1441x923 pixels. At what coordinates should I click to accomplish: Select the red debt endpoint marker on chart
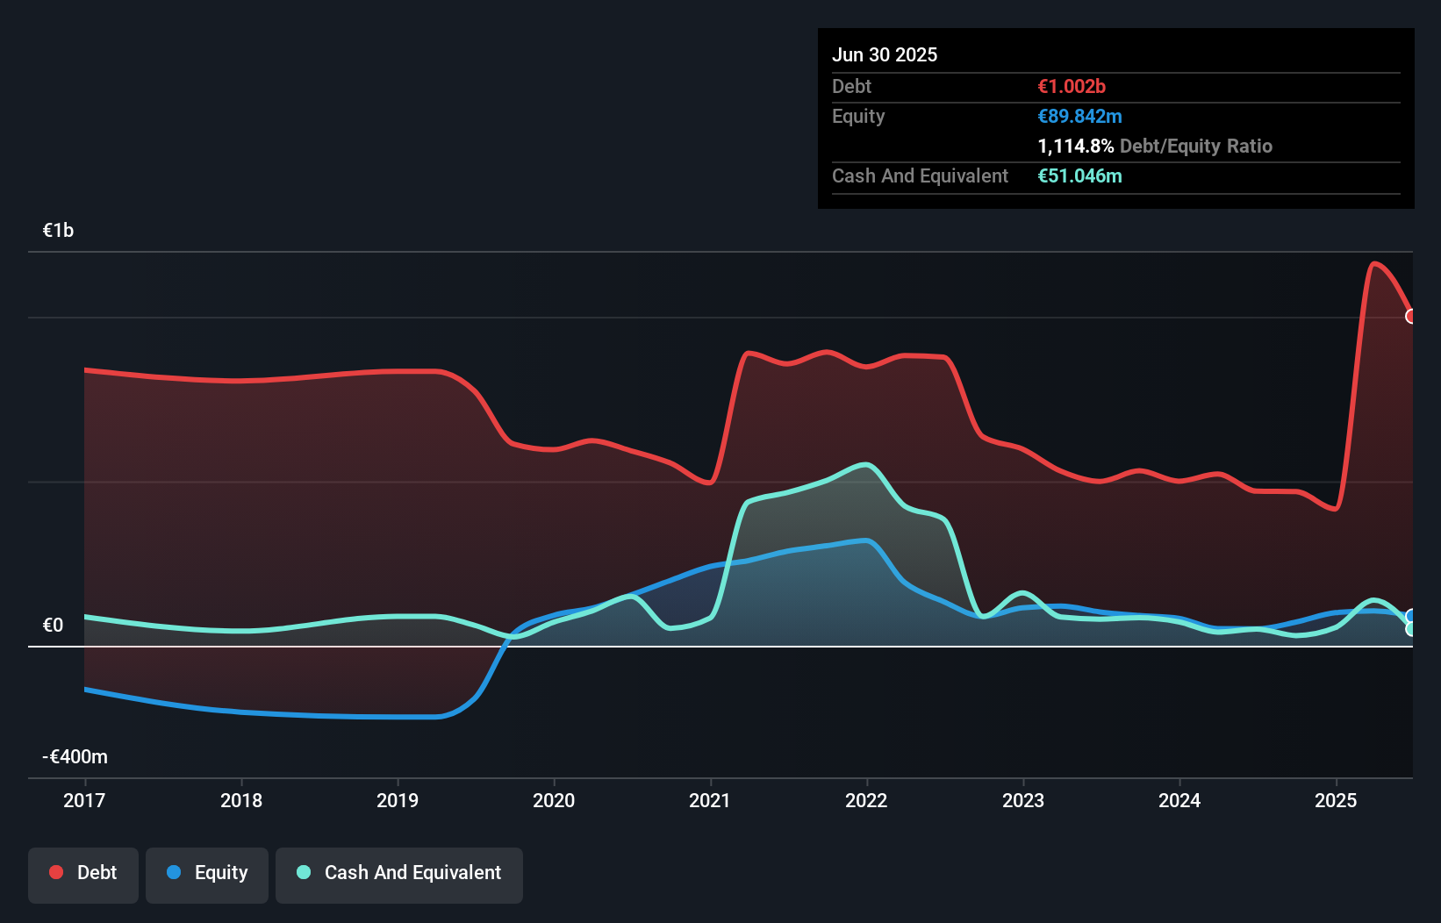point(1411,316)
